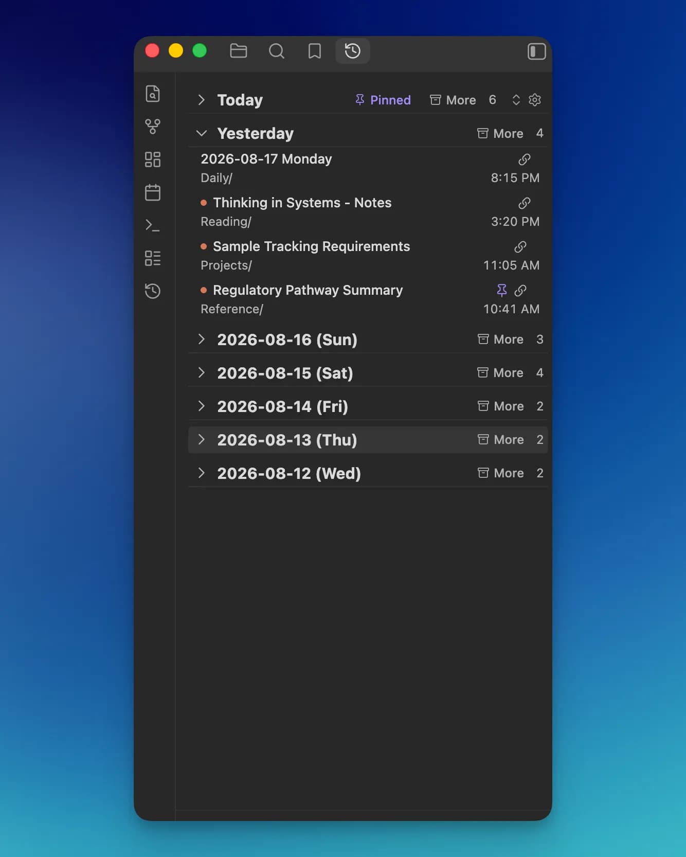Click the 10:41 AM timestamp
The height and width of the screenshot is (857, 686).
click(x=511, y=309)
